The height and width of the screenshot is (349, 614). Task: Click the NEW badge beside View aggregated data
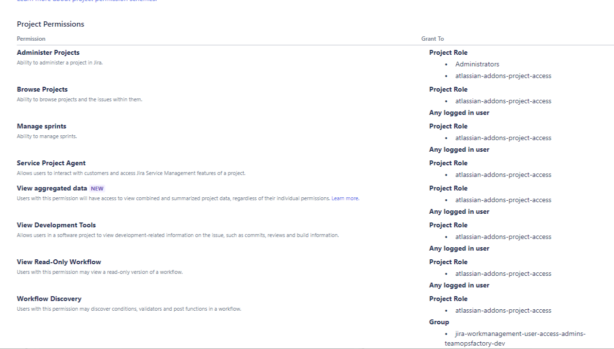tap(97, 189)
